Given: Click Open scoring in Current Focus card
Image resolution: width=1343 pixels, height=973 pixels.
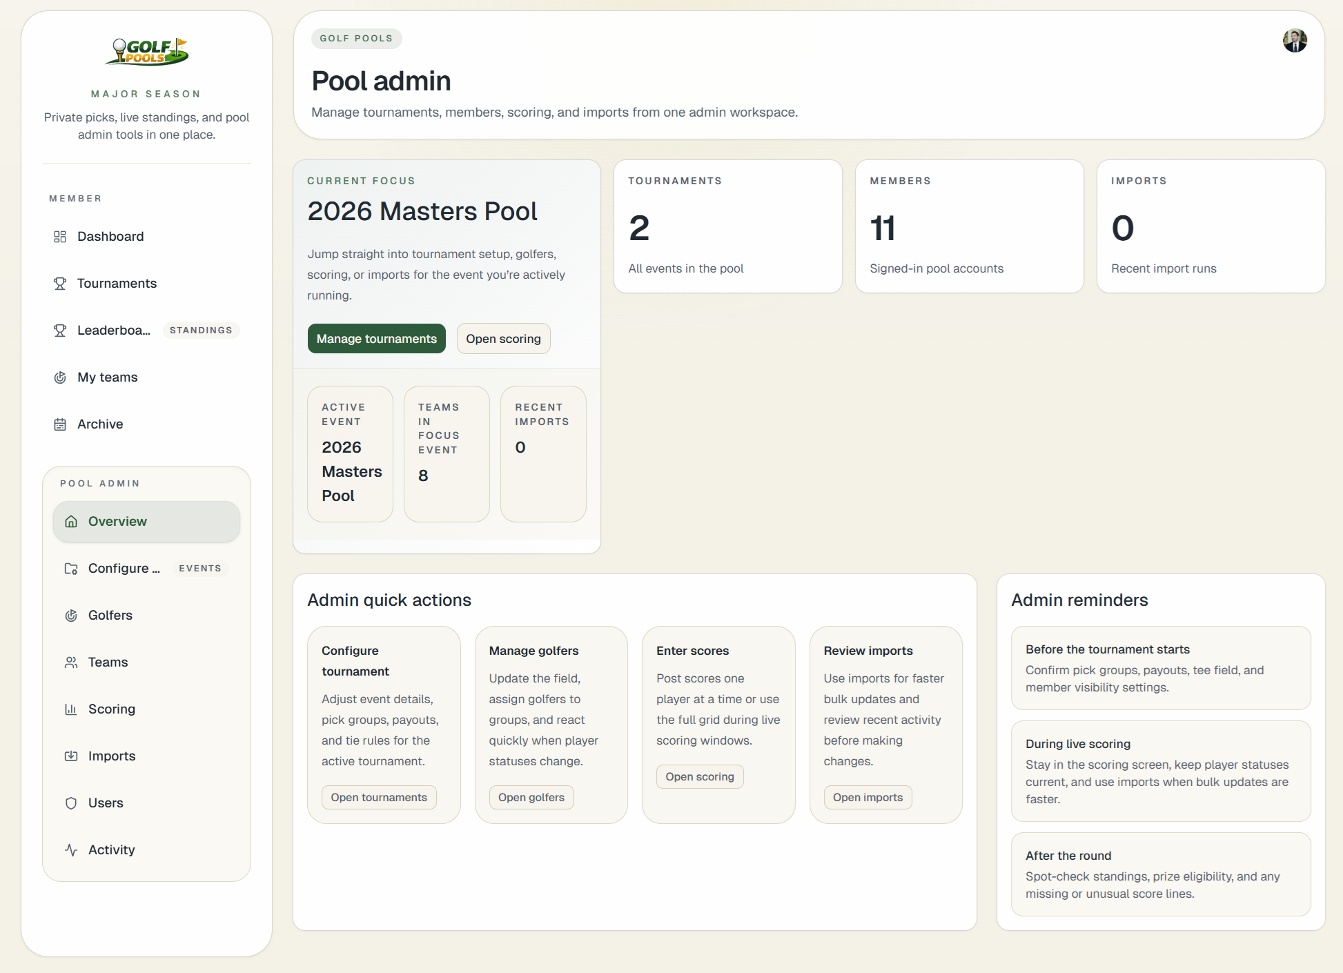Looking at the screenshot, I should [x=503, y=338].
